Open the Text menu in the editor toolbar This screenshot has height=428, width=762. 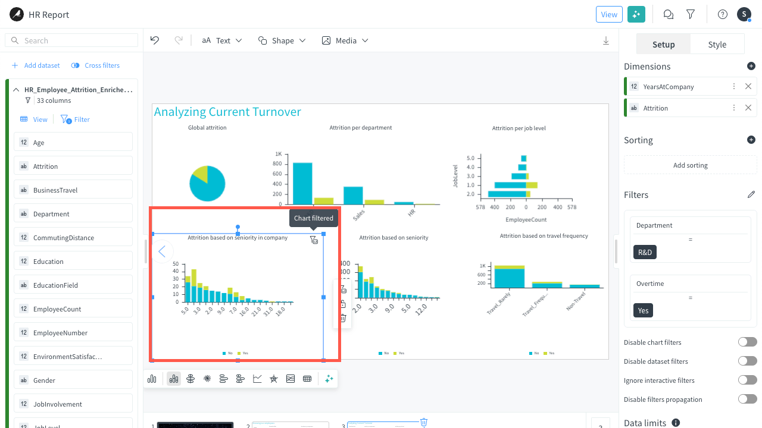(x=221, y=40)
